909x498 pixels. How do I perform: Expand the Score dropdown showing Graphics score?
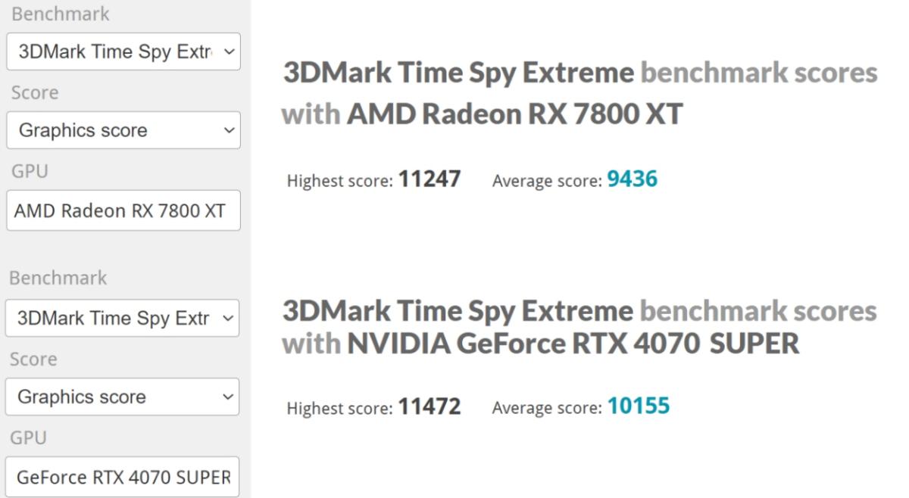pyautogui.click(x=123, y=130)
